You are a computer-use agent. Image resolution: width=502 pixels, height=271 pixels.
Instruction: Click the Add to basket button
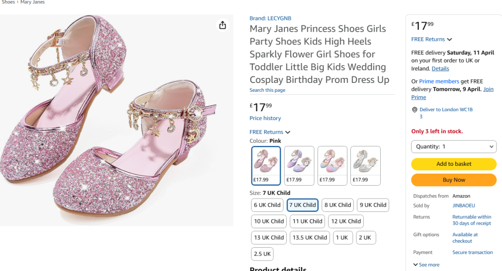454,164
